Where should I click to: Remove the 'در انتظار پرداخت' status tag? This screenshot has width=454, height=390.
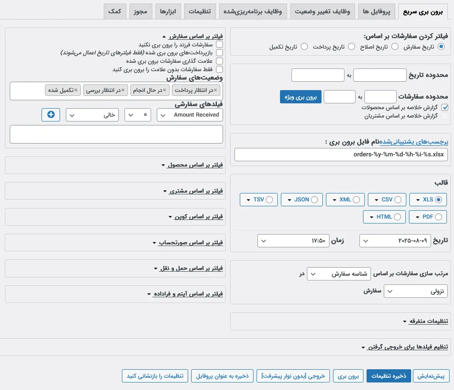216,90
